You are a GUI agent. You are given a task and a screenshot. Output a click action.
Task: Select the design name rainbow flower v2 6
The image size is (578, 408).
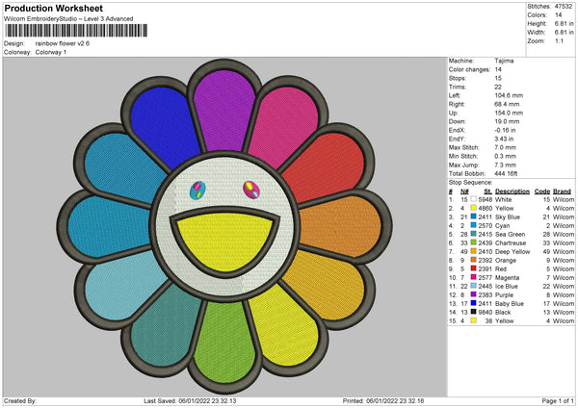(63, 43)
